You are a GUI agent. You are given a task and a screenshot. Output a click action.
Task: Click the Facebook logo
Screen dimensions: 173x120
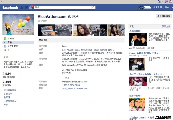pyautogui.click(x=10, y=8)
